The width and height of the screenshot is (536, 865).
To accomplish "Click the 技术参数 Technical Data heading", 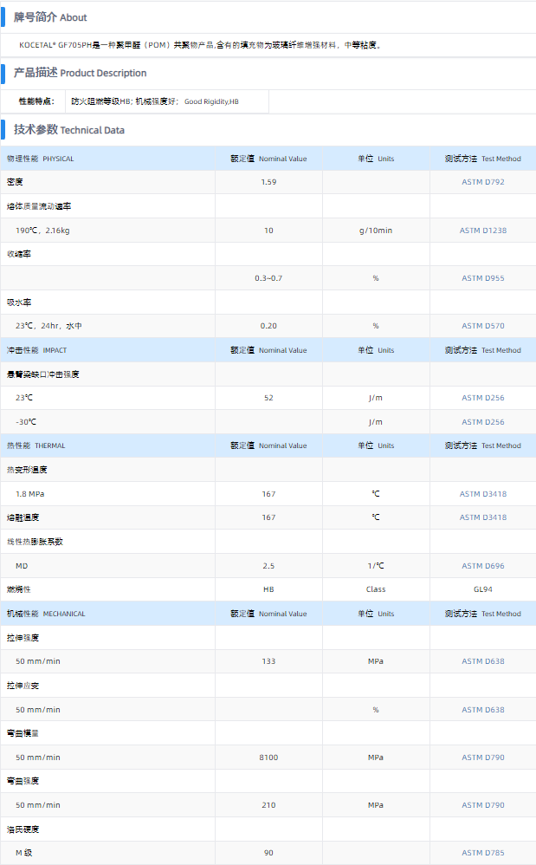I will coord(69,130).
